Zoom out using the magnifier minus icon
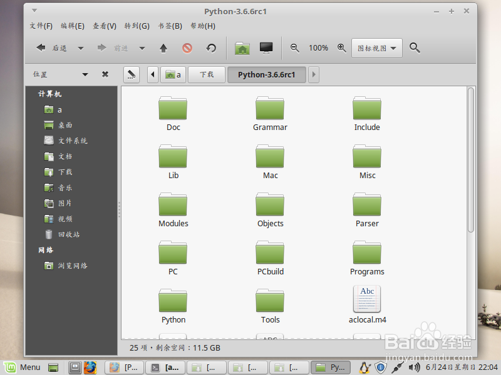501x375 pixels. pyautogui.click(x=295, y=47)
